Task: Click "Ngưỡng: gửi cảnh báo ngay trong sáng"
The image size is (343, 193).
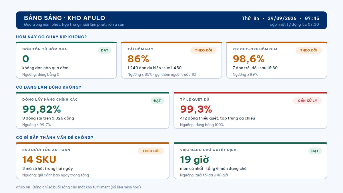Action: click(x=55, y=175)
